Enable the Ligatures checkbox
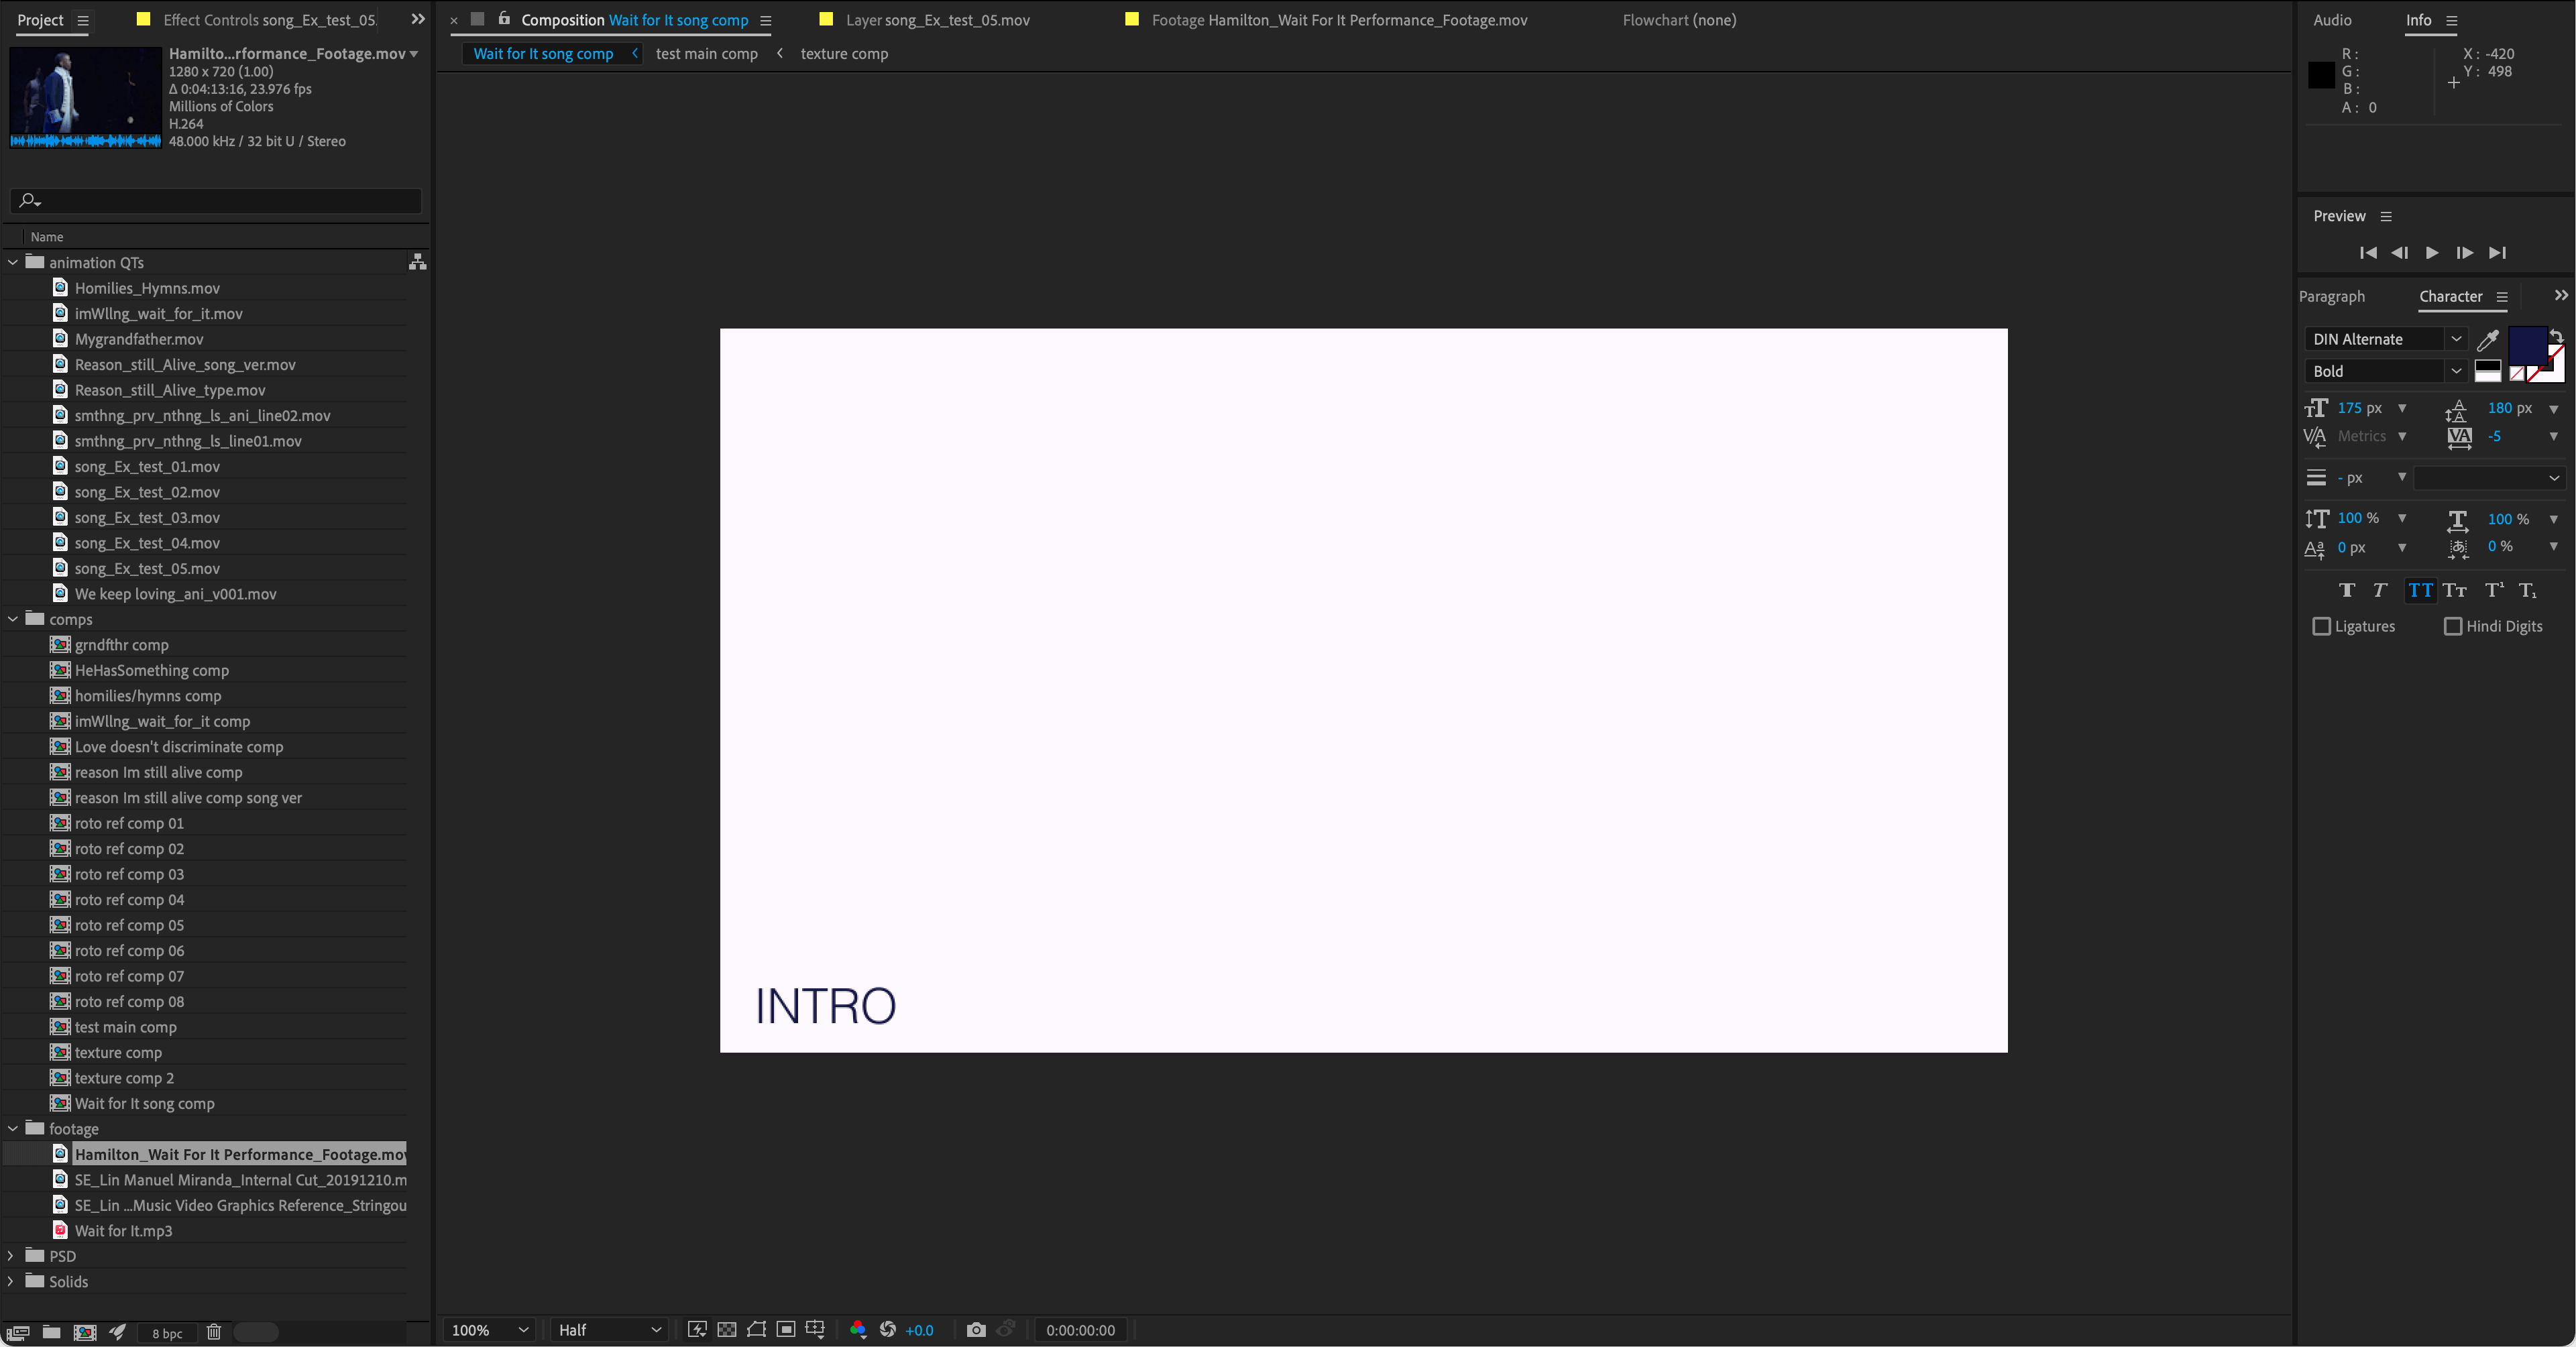Screen dimensions: 2576x1347 2322,626
